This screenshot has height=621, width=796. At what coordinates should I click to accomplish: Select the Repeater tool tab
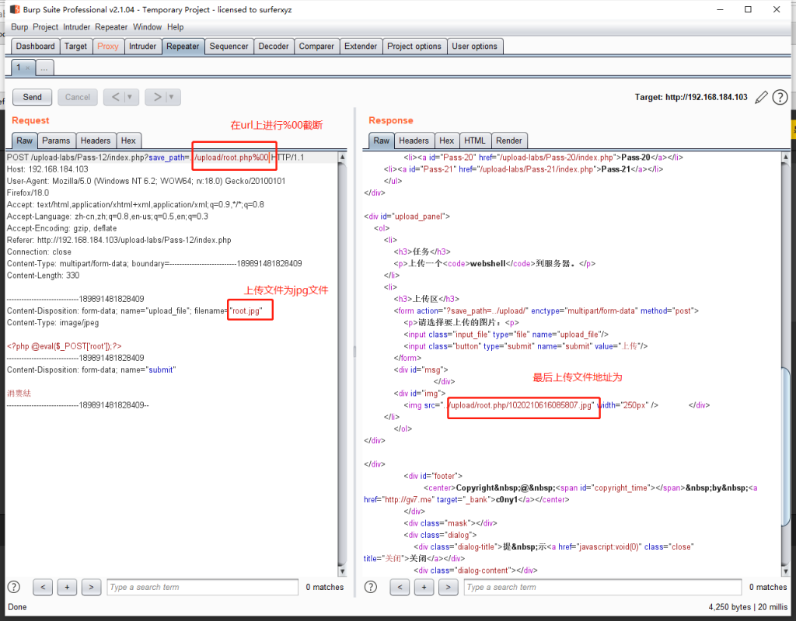(x=183, y=46)
